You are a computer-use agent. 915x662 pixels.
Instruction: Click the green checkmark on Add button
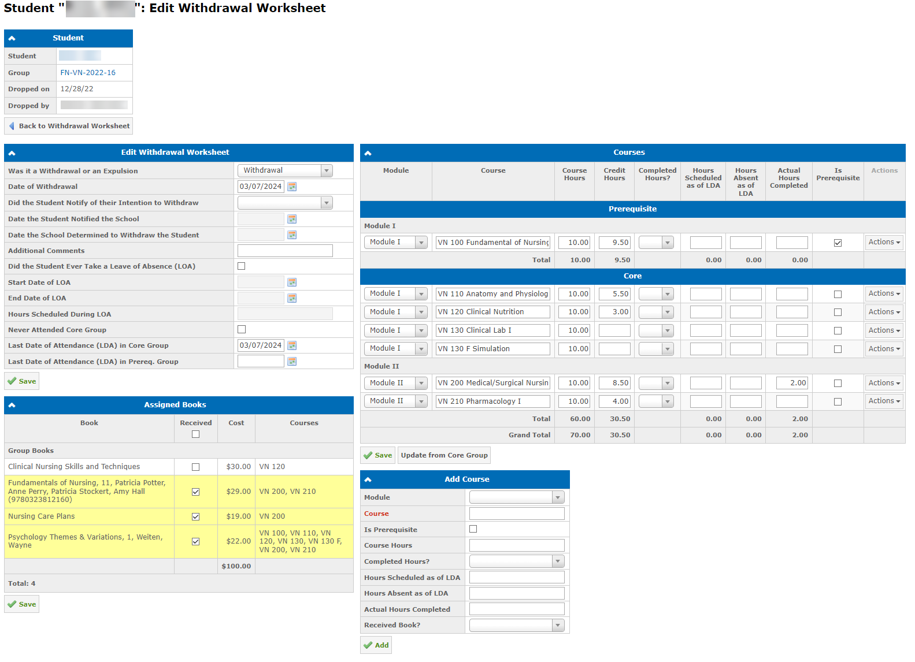[x=368, y=645]
